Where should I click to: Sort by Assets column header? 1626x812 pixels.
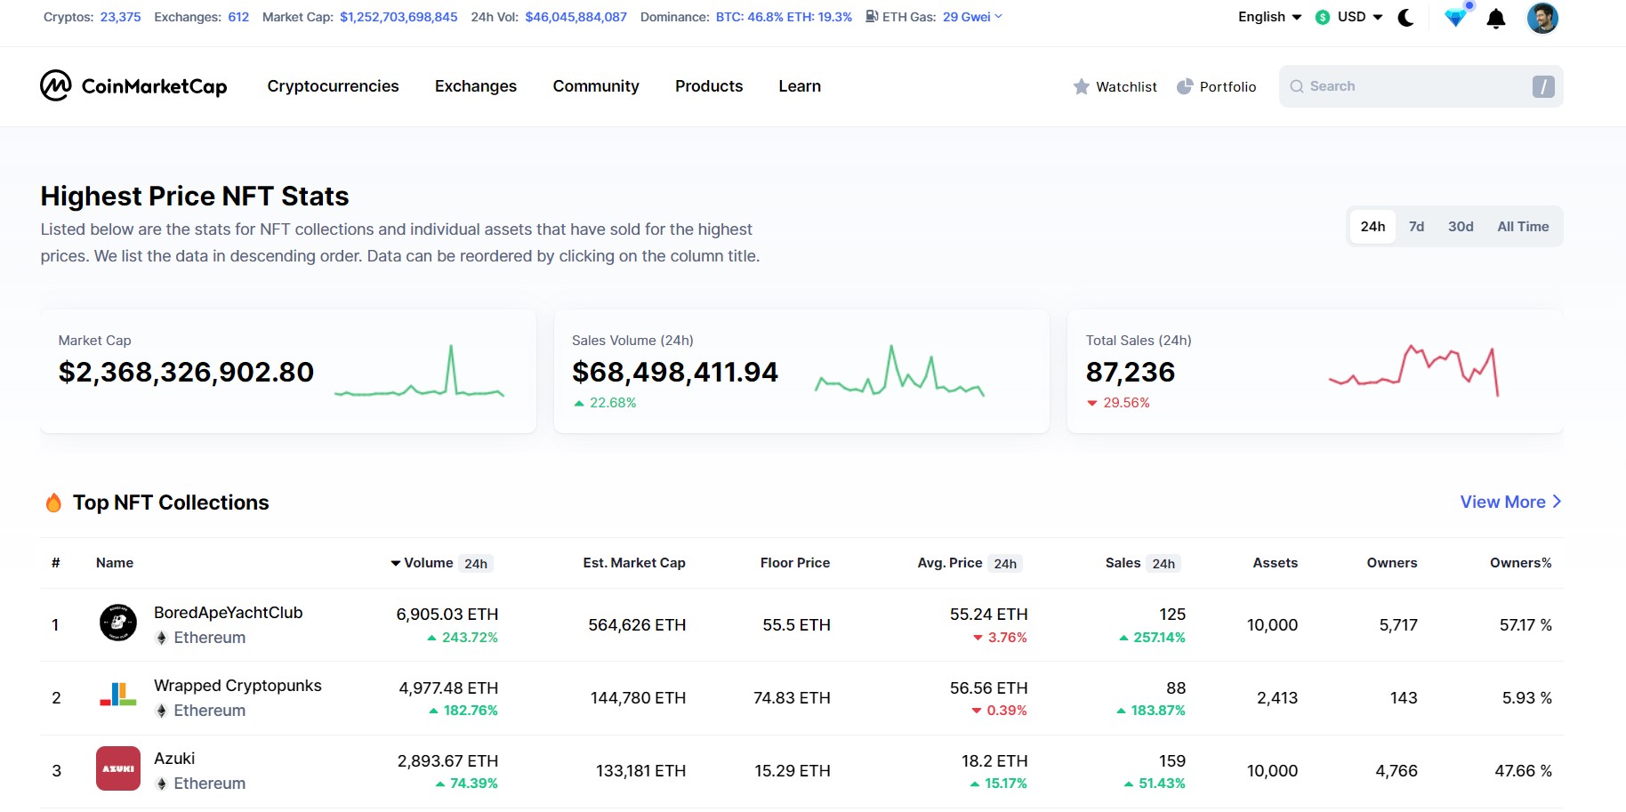1276,563
